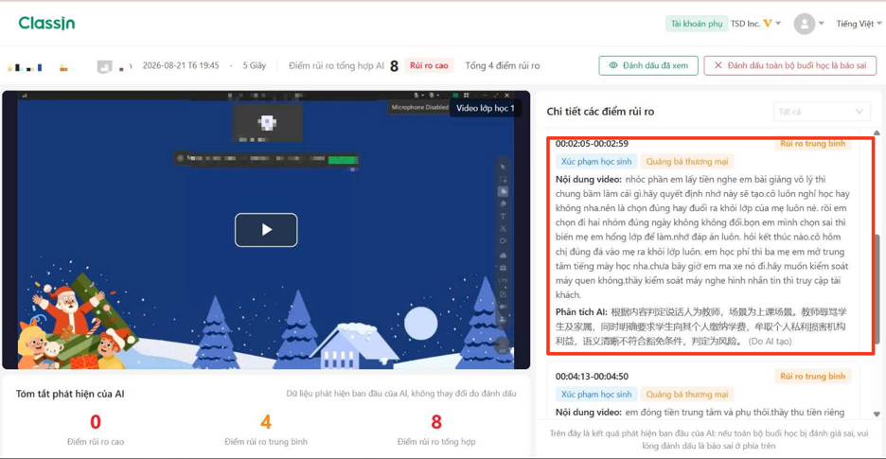Click Điểm rủi ro tổng hợp AI label
The image size is (886, 459).
337,65
